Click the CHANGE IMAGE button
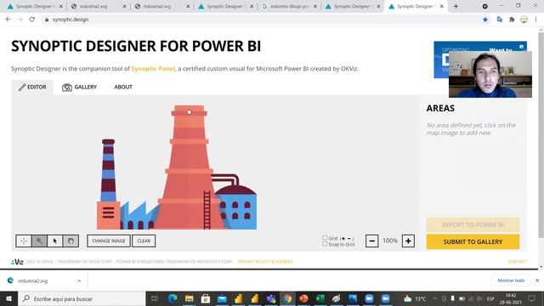 109,241
